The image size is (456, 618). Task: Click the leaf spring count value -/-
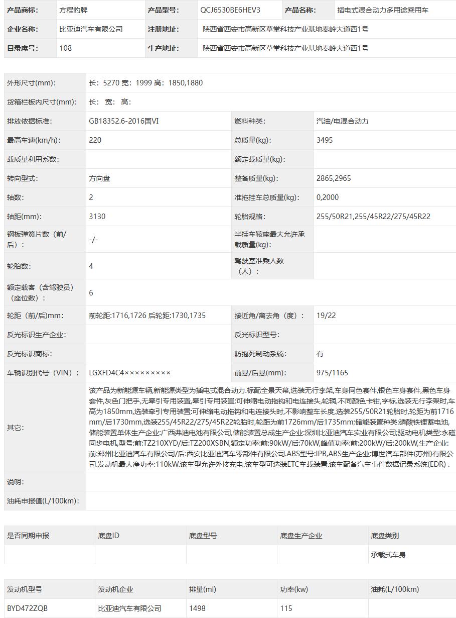point(93,240)
